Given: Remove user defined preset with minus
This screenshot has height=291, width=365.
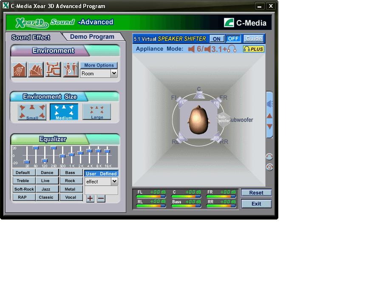Looking at the screenshot, I should 101,199.
